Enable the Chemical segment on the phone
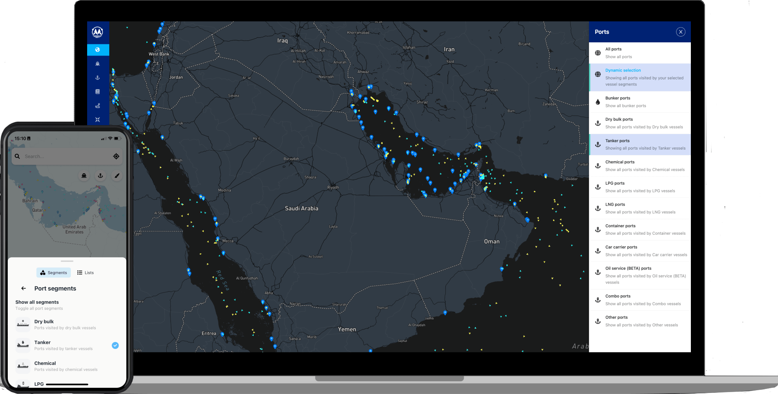 [x=66, y=366]
